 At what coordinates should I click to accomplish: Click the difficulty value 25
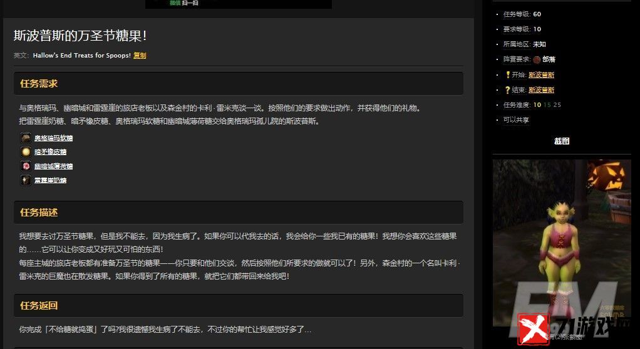click(557, 105)
